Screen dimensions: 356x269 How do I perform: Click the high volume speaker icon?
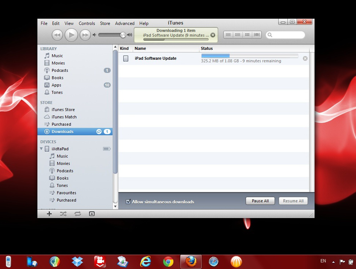pyautogui.click(x=130, y=35)
